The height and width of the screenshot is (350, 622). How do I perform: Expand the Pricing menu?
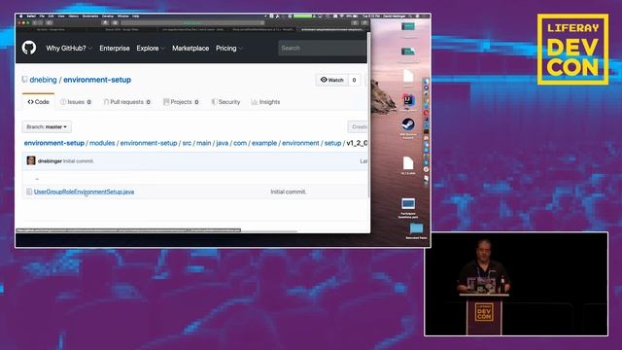(229, 48)
